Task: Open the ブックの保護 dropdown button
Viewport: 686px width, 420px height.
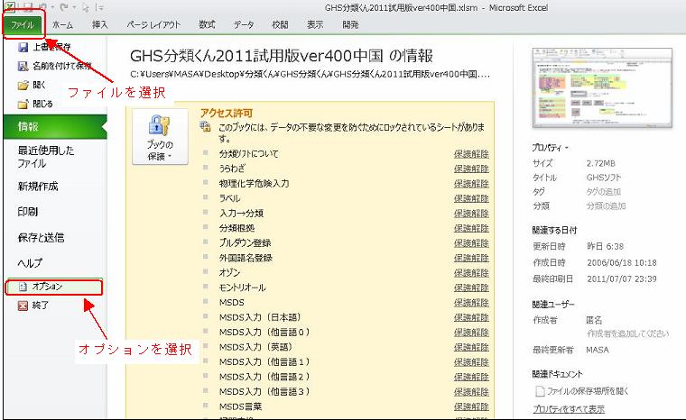Action: (160, 136)
